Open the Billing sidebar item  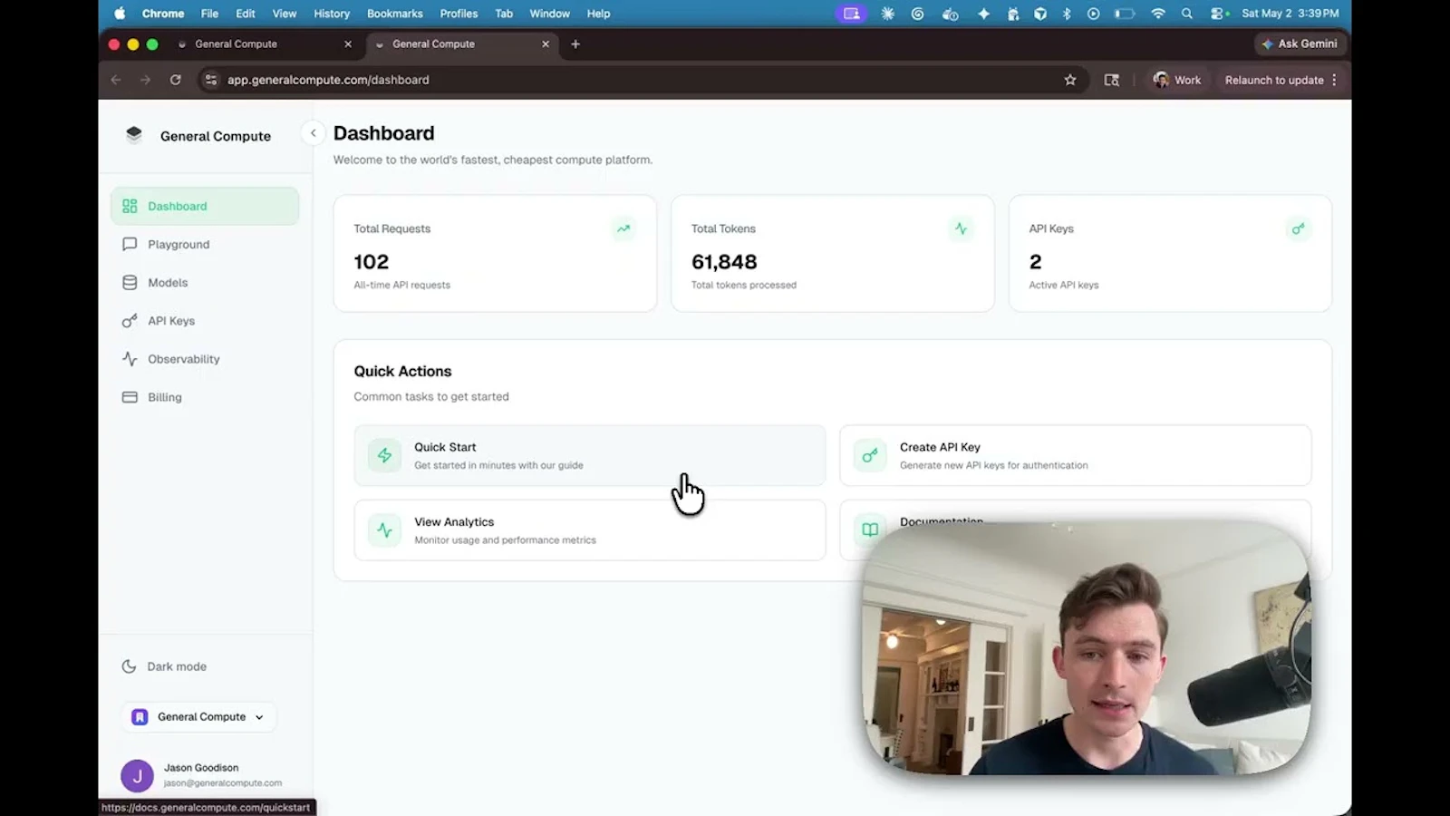pyautogui.click(x=205, y=397)
